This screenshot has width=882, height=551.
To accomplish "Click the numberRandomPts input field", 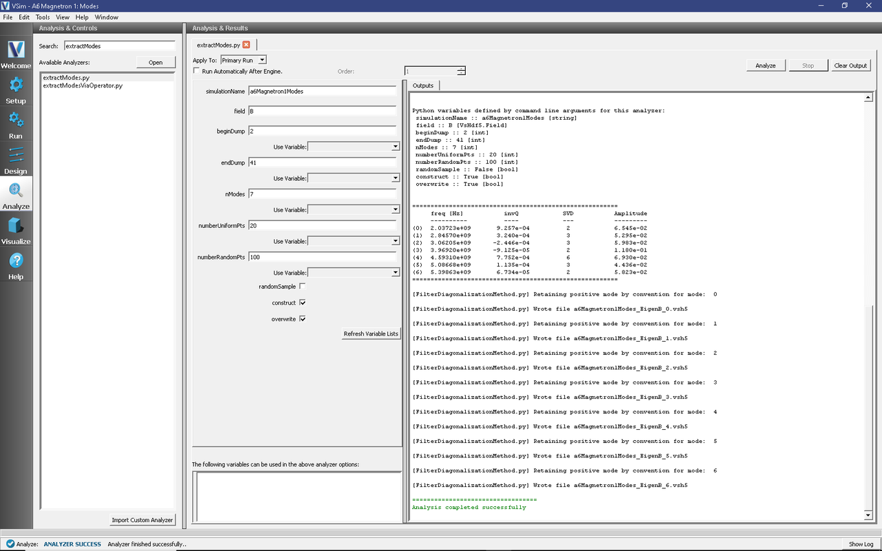I will tap(322, 257).
